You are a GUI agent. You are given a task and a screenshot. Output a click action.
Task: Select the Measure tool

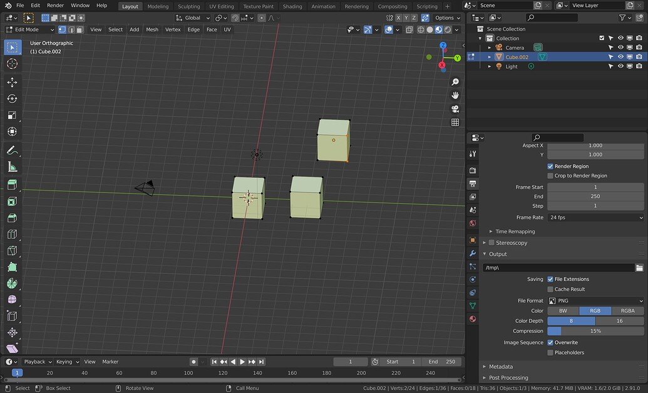pyautogui.click(x=12, y=167)
